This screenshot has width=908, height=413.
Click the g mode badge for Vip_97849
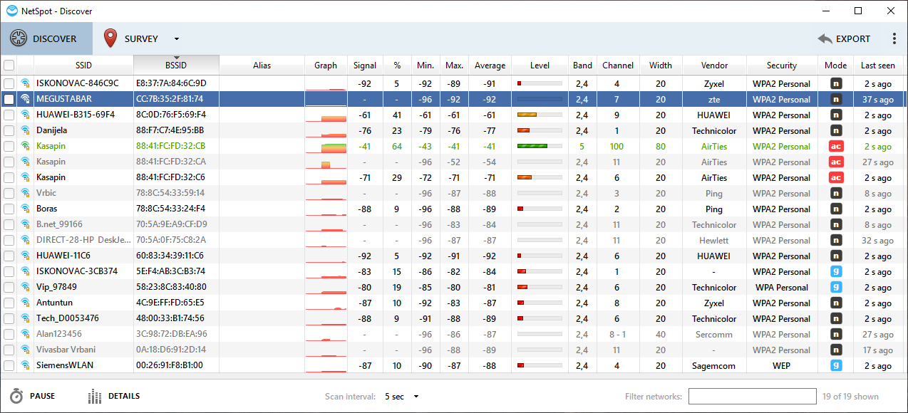836,287
